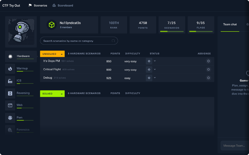Click the Reversing category icon

(10, 93)
